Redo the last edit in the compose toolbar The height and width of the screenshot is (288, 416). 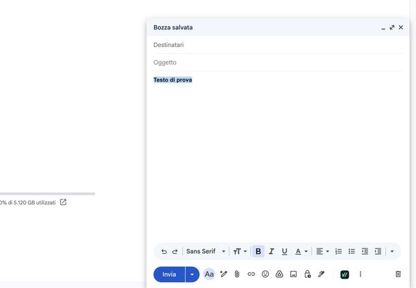(175, 251)
